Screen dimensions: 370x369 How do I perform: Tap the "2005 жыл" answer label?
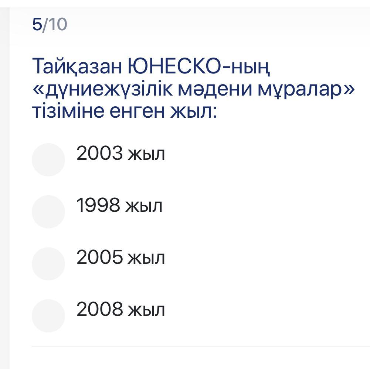(120, 258)
